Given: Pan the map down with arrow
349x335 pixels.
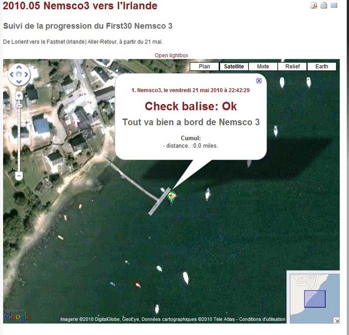Looking at the screenshot, I should click(19, 82).
